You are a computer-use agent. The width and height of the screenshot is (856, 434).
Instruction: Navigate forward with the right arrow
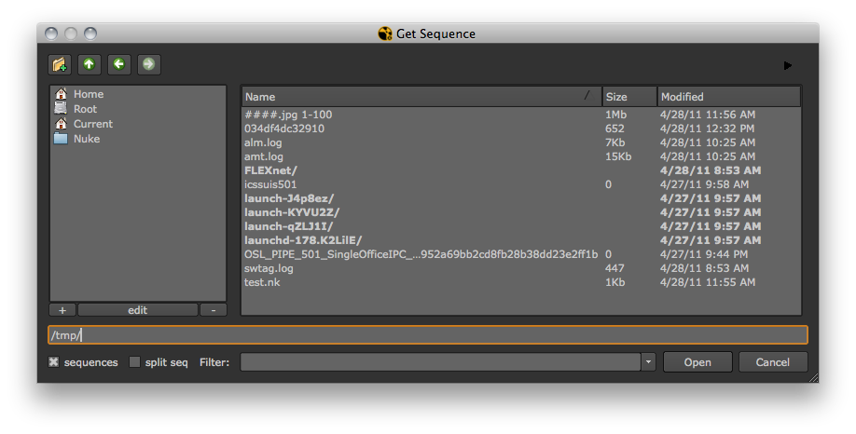[x=148, y=64]
